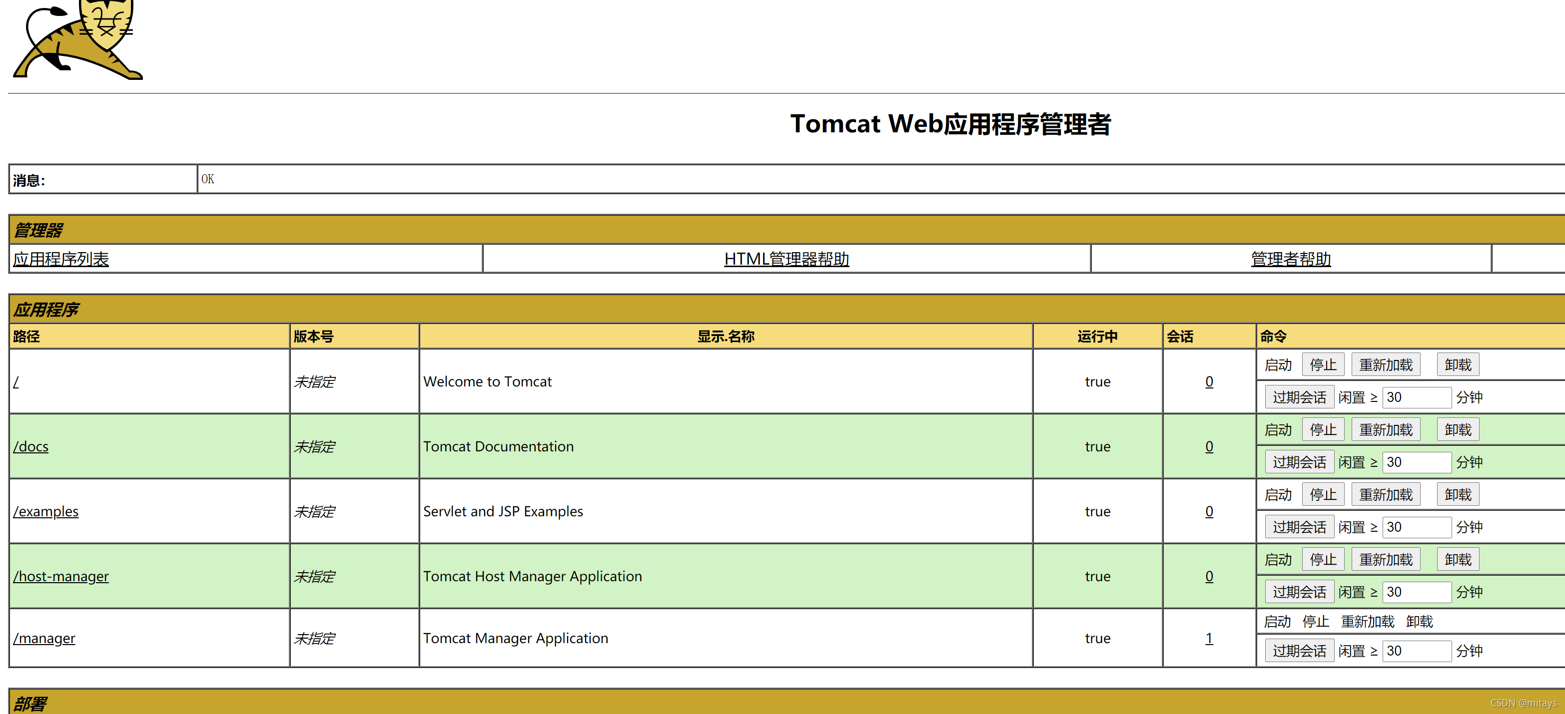Image resolution: width=1565 pixels, height=714 pixels.
Task: Reload the Welcome to Tomcat application
Action: 1385,365
